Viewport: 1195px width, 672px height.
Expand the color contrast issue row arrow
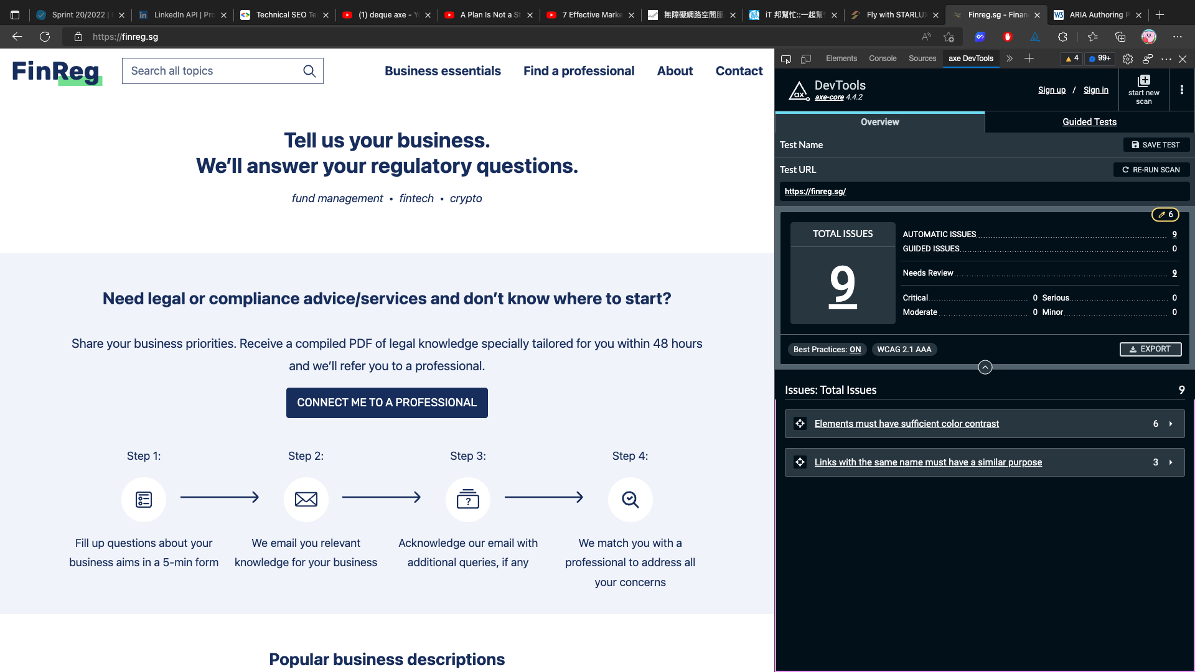(1171, 424)
